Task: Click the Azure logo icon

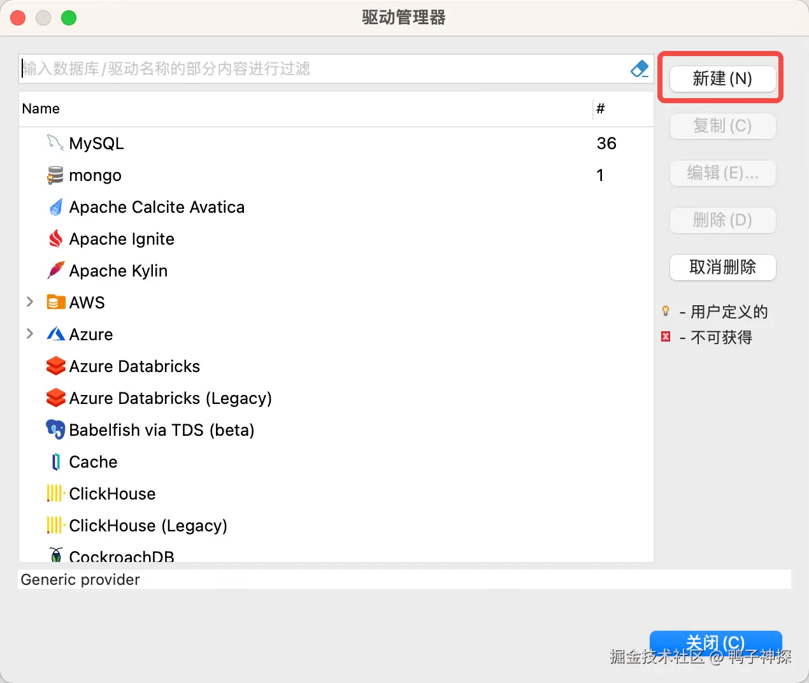Action: tap(55, 334)
